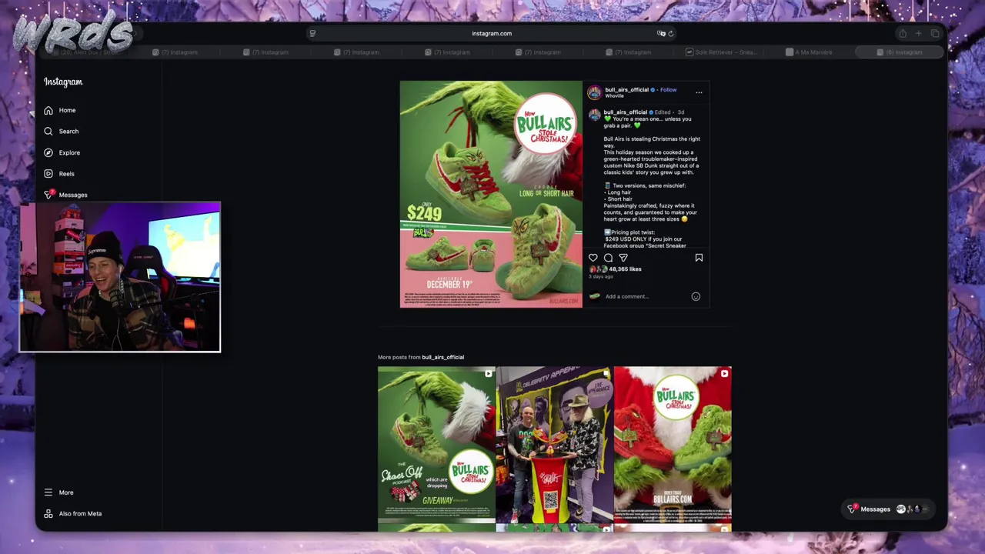Open Messages in the left sidebar
The height and width of the screenshot is (554, 985).
[x=65, y=195]
